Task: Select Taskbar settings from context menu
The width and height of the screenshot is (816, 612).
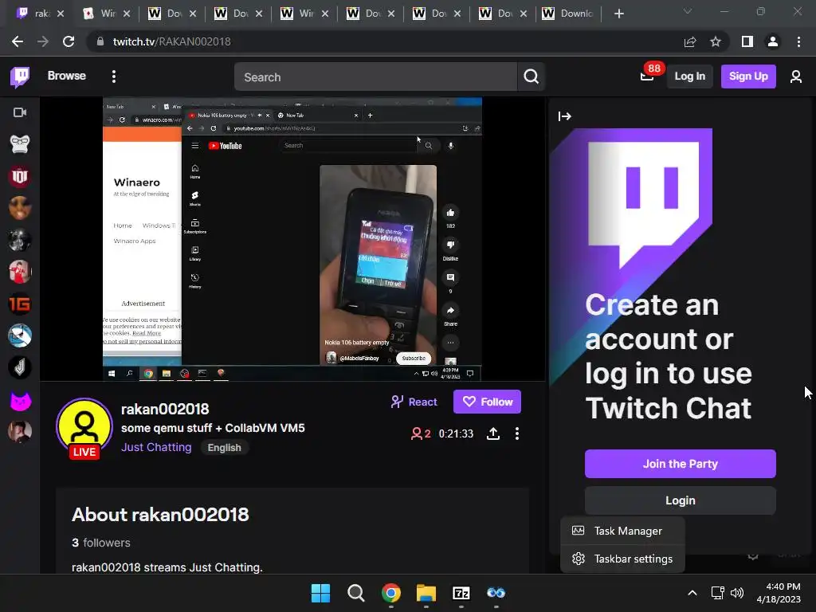Action: pos(622,559)
